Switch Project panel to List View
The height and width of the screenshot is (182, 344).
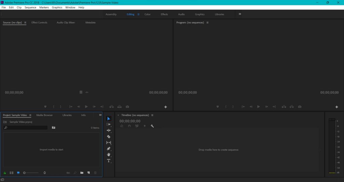[11, 173]
